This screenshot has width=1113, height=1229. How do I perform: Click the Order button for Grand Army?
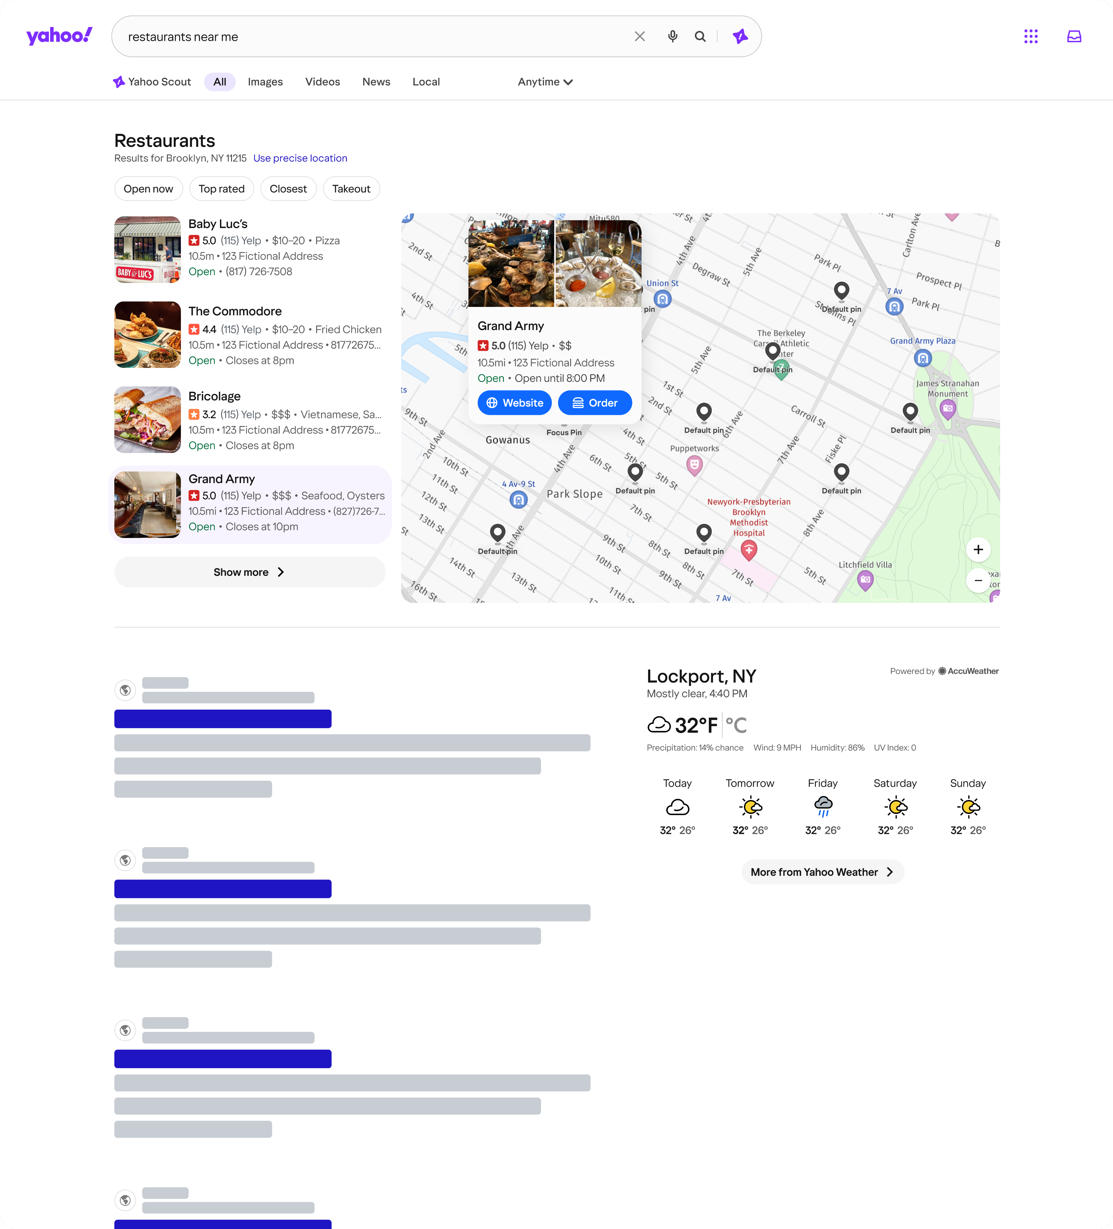pyautogui.click(x=595, y=403)
